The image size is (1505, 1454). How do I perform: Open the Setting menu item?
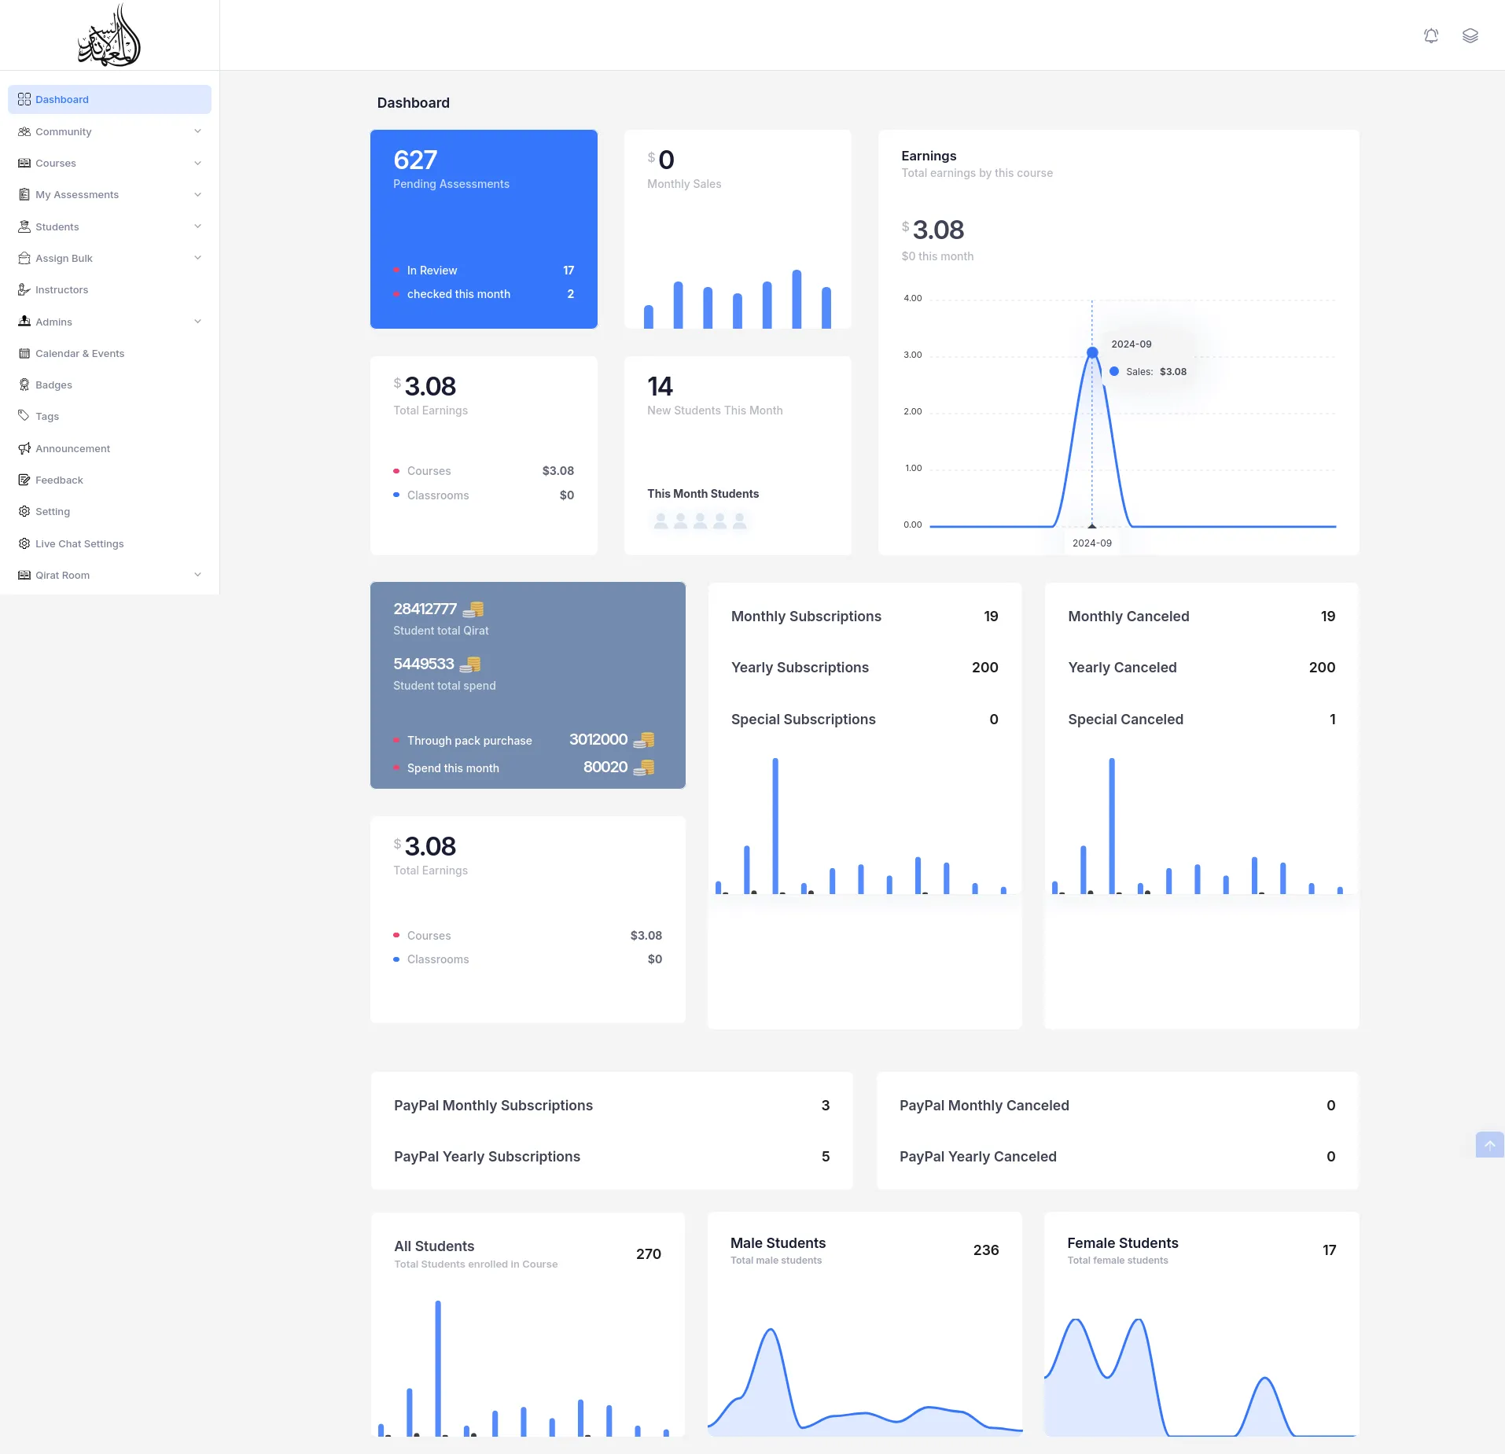(53, 511)
